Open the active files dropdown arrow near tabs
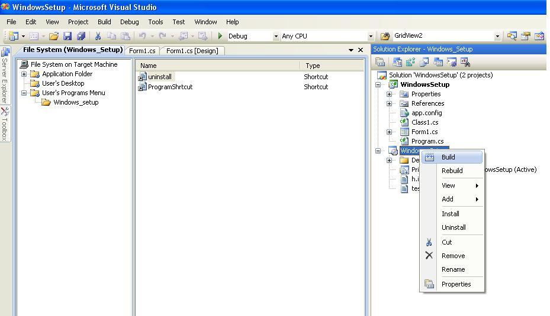Image resolution: width=550 pixels, height=316 pixels. click(350, 50)
